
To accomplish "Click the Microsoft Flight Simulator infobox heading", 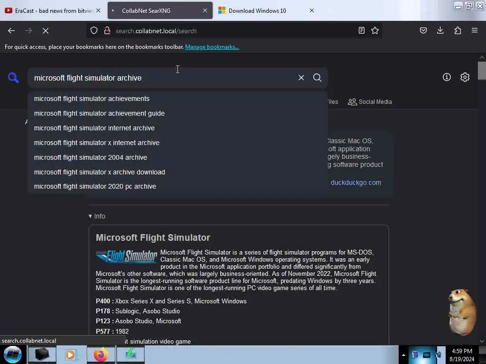I will [153, 238].
